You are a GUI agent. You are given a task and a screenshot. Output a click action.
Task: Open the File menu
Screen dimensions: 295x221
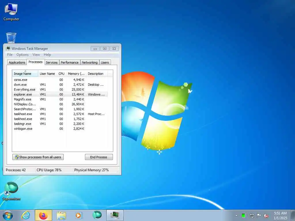pos(10,55)
